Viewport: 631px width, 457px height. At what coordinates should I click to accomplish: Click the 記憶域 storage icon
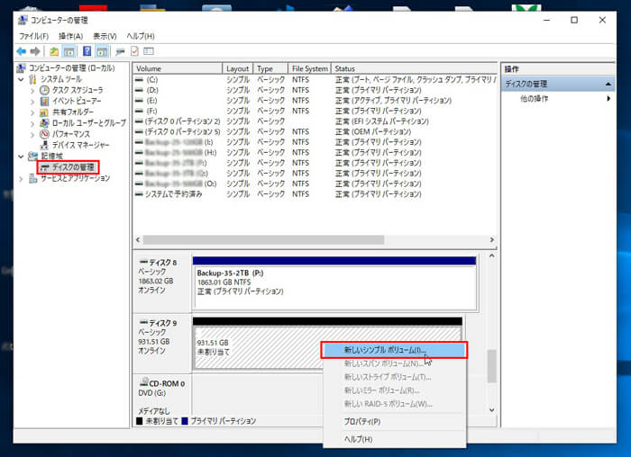(33, 156)
